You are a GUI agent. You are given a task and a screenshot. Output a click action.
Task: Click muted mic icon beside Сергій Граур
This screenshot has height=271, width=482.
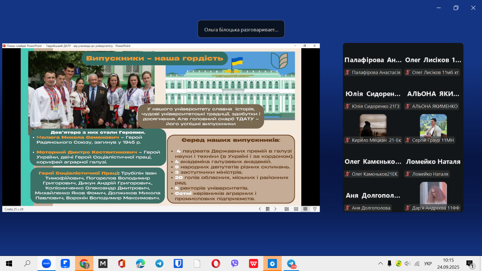[x=408, y=140]
